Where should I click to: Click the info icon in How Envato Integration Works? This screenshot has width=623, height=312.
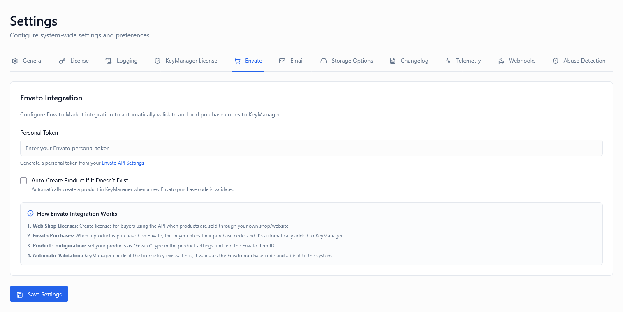tap(30, 213)
